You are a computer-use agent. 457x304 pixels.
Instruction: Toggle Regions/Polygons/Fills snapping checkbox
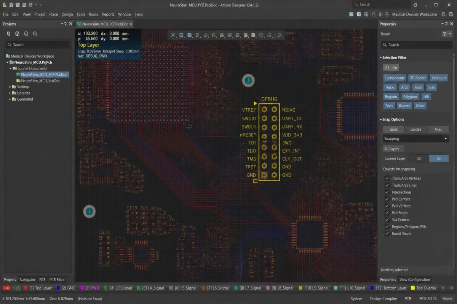click(387, 227)
